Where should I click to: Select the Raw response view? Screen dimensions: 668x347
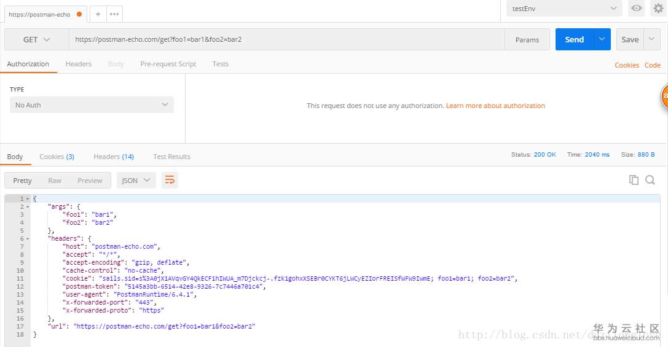click(55, 181)
